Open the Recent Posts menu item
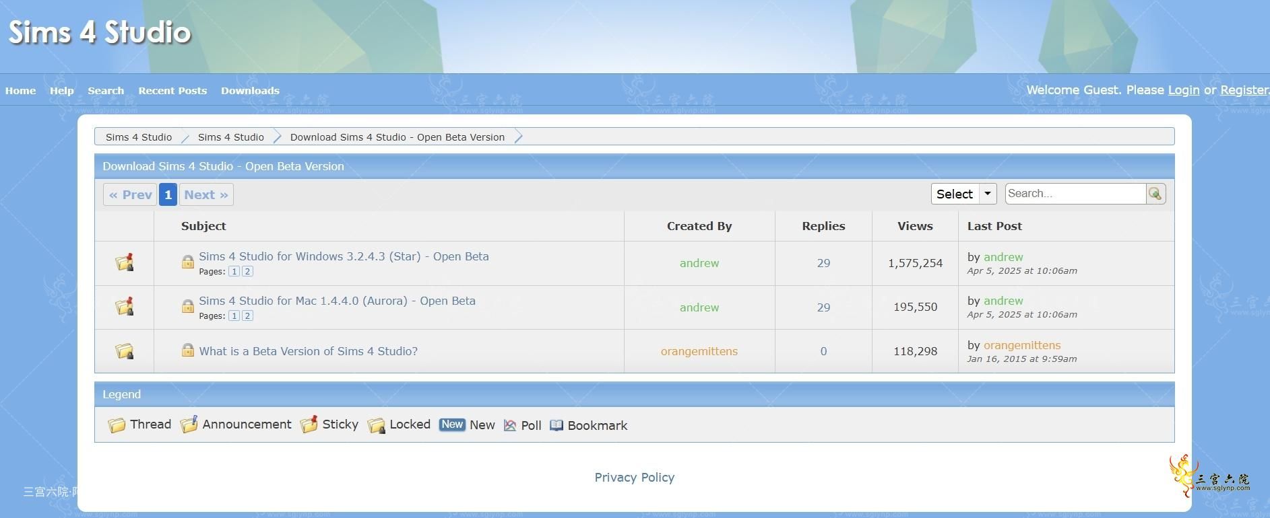 (172, 91)
